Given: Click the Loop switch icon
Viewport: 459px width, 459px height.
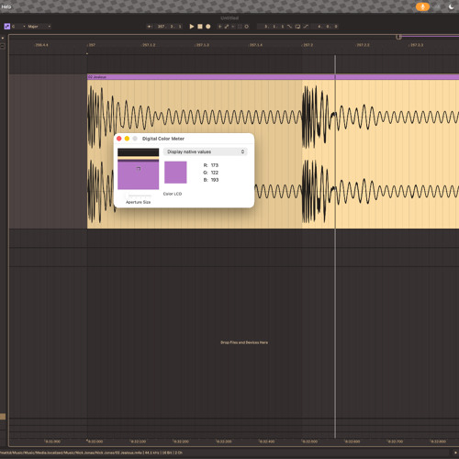Looking at the screenshot, I should 297,27.
